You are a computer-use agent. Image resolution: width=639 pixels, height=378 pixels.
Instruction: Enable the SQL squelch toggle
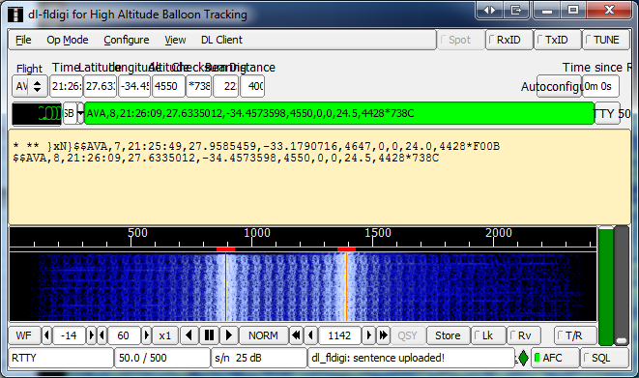pos(605,358)
